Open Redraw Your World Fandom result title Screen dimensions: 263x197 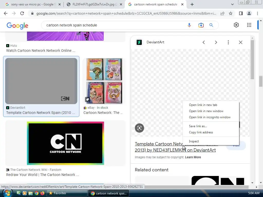(42, 175)
